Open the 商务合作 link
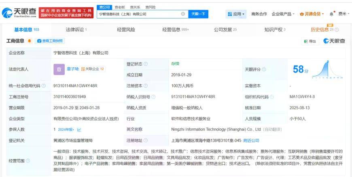The width and height of the screenshot is (352, 177). 259,14
